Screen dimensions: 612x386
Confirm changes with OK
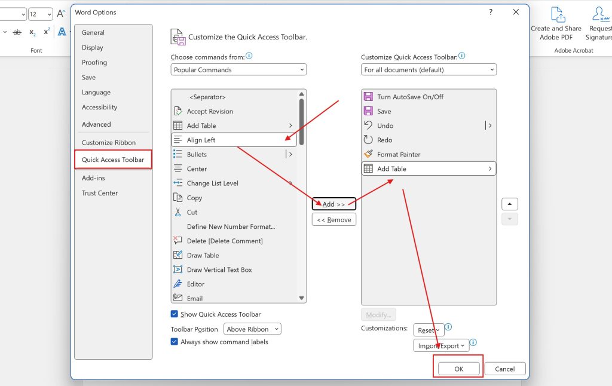point(458,368)
